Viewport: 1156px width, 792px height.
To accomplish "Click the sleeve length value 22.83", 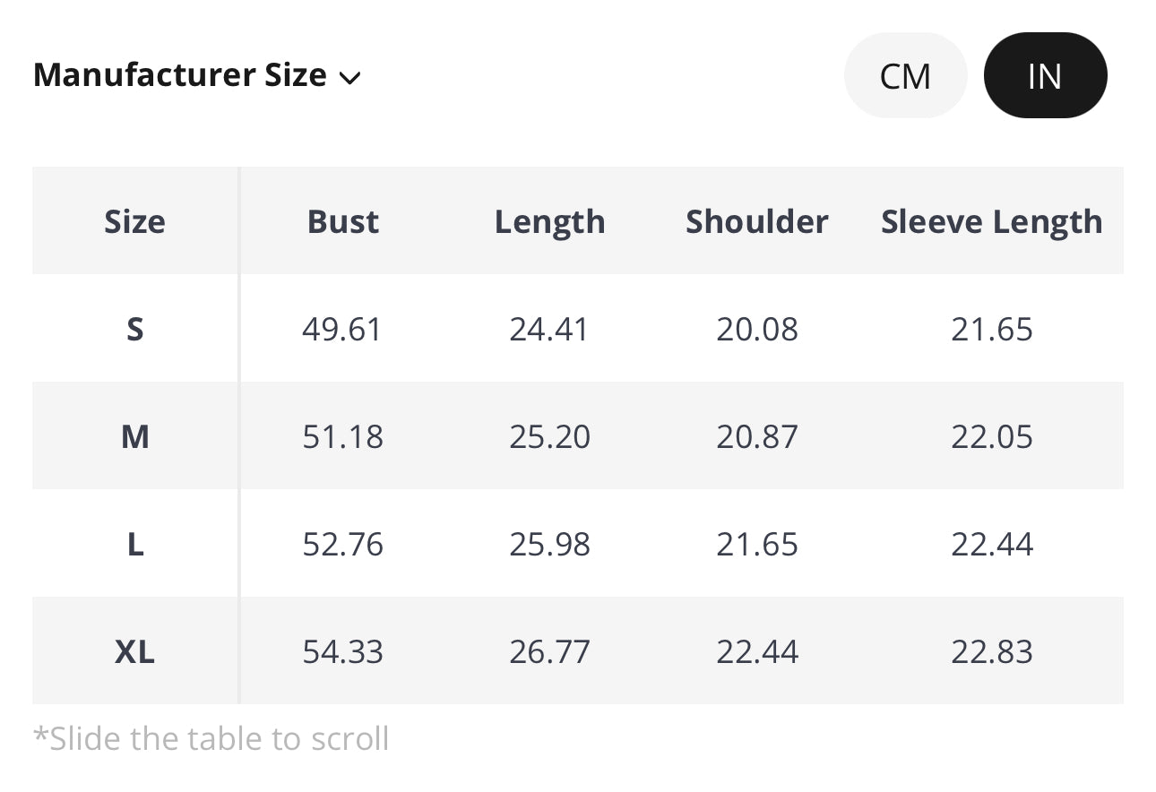I will pyautogui.click(x=991, y=651).
